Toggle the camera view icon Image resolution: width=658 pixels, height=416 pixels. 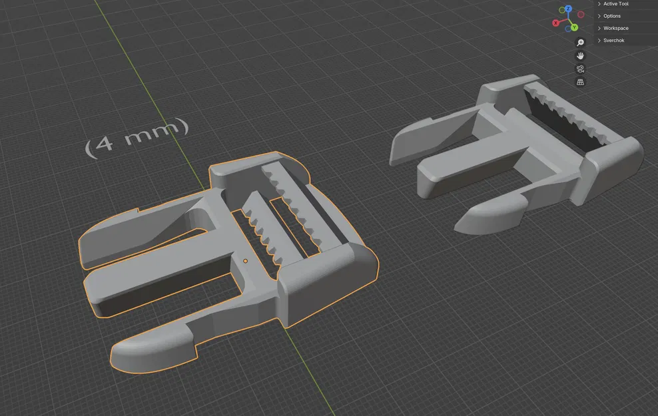point(580,69)
